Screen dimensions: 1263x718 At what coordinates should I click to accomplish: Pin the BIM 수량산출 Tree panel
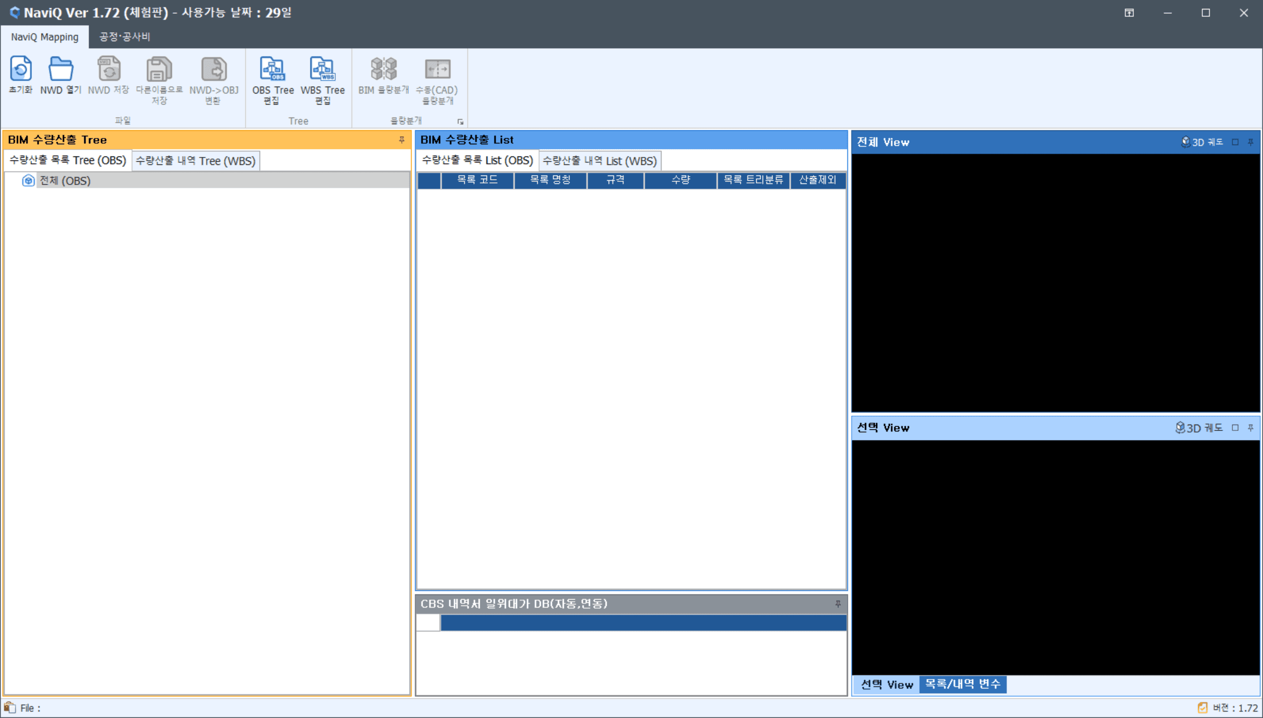click(401, 140)
